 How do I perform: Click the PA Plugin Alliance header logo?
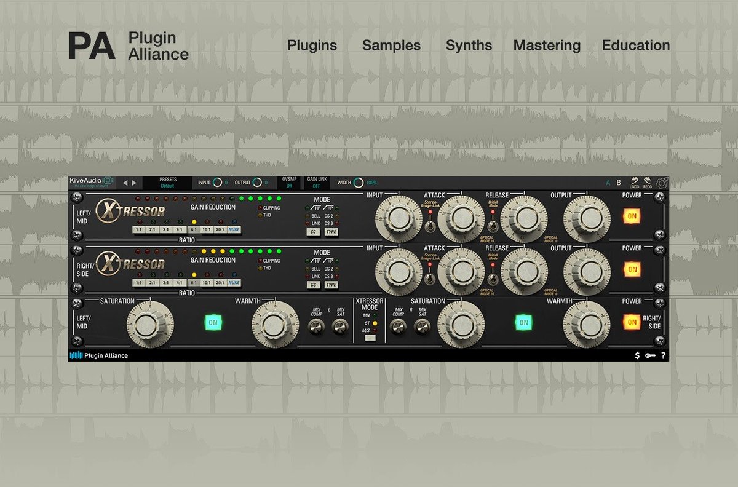coord(128,46)
